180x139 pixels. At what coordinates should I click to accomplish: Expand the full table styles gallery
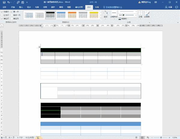[101, 18]
